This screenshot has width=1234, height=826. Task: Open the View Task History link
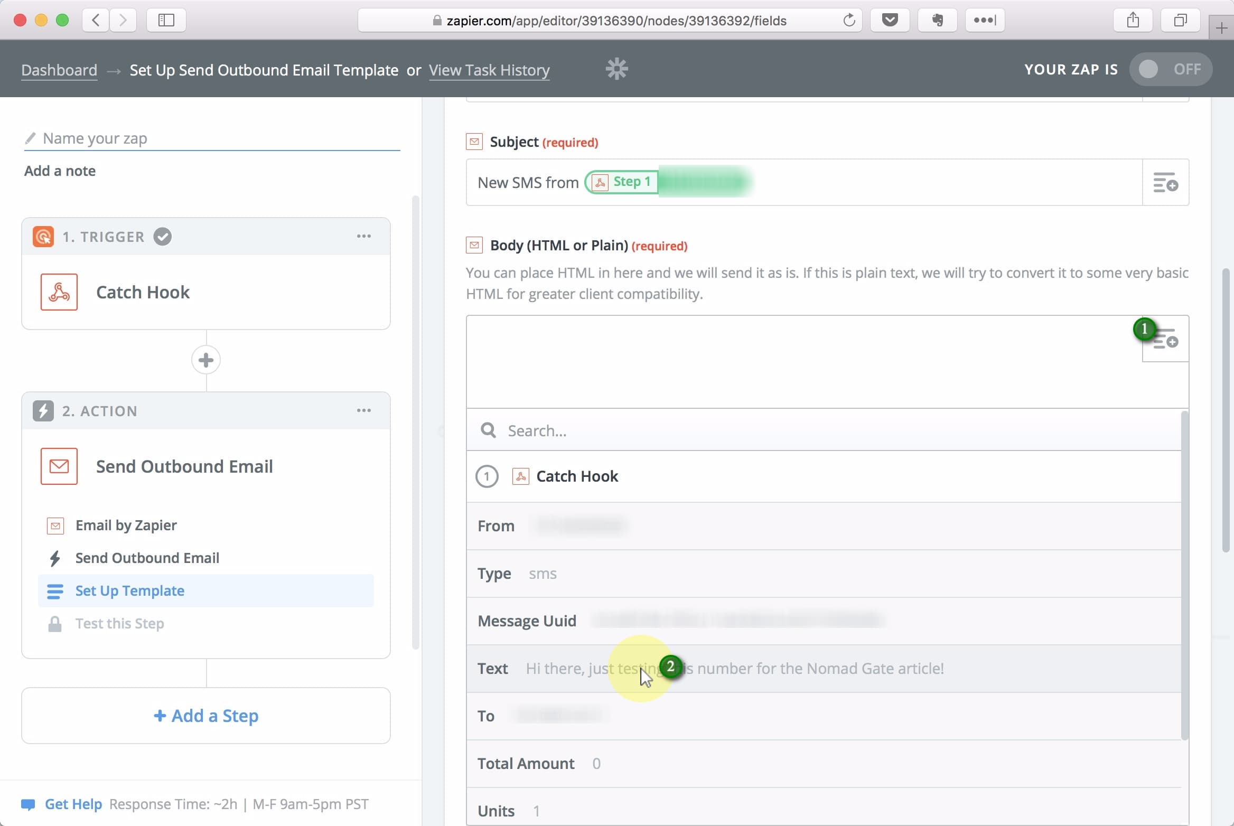coord(489,70)
